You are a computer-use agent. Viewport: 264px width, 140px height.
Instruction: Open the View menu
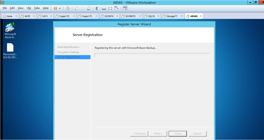[21, 8]
